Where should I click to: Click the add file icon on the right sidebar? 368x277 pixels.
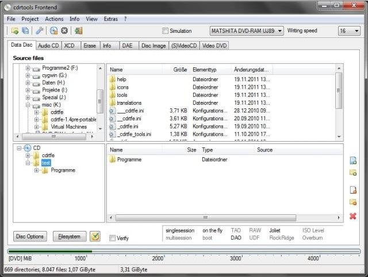(x=353, y=161)
